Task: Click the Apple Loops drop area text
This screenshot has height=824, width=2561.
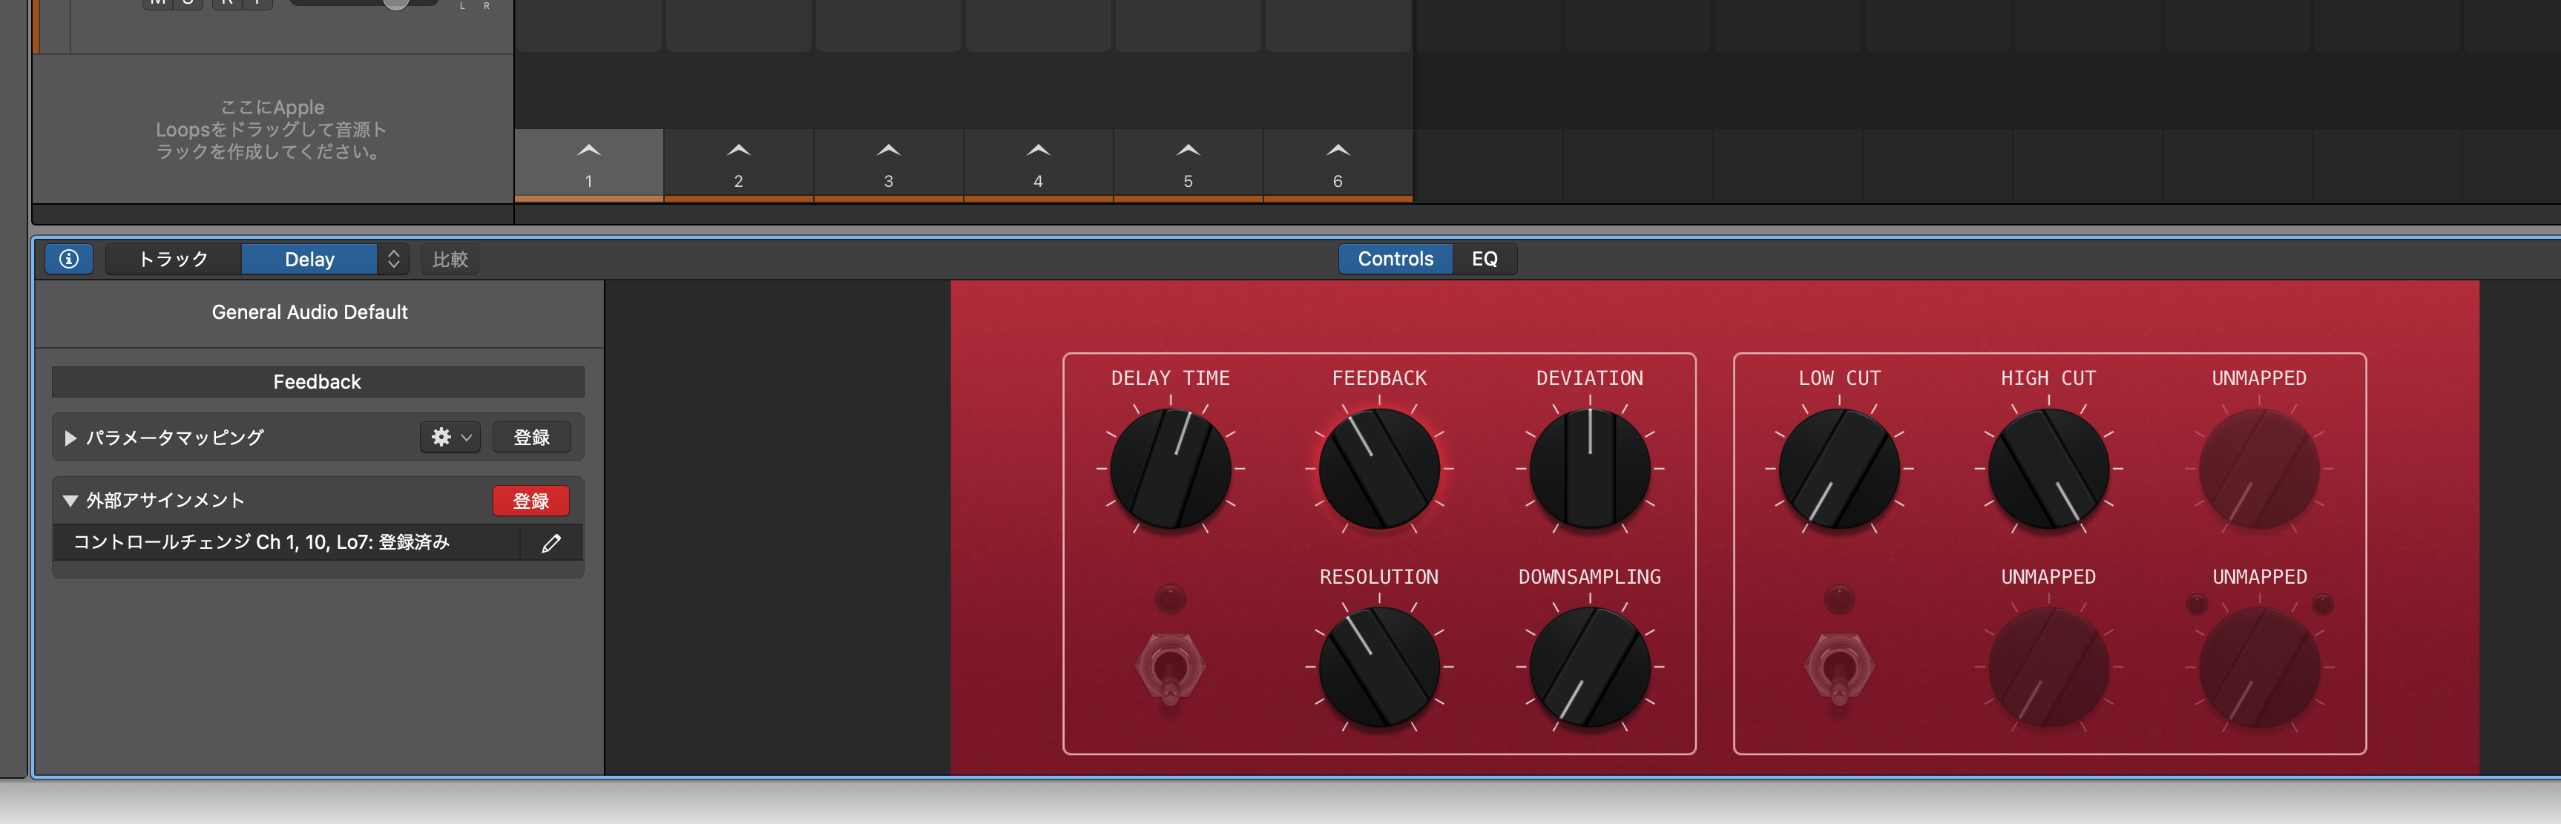Action: [272, 129]
